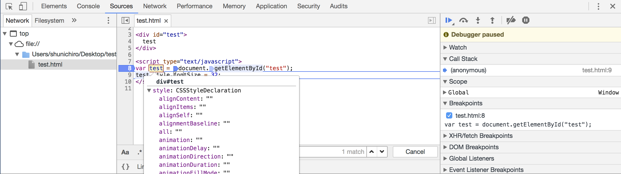Collapse the Users/shunichiro/Desktop/test folder
Screen dimensions: 621x174
click(x=17, y=54)
